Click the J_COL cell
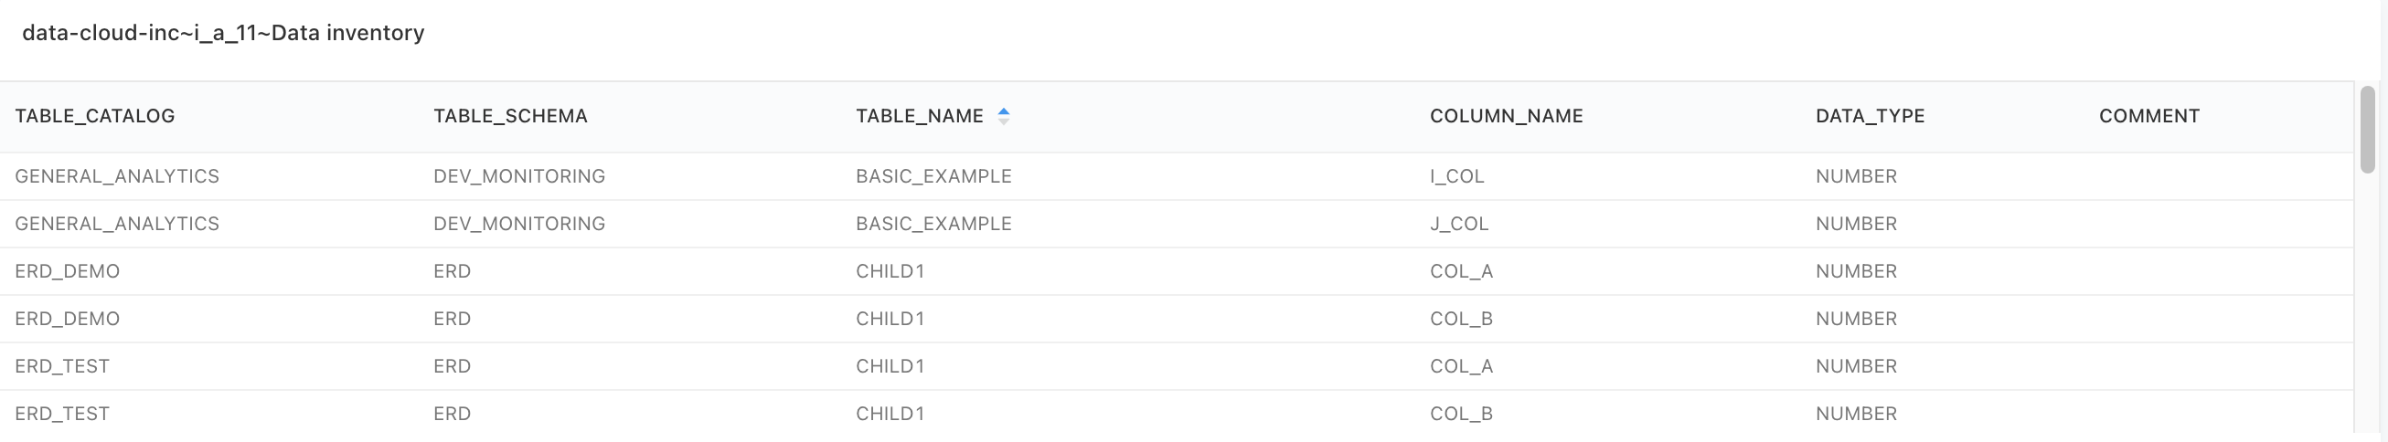Image resolution: width=2388 pixels, height=442 pixels. pos(1458,224)
